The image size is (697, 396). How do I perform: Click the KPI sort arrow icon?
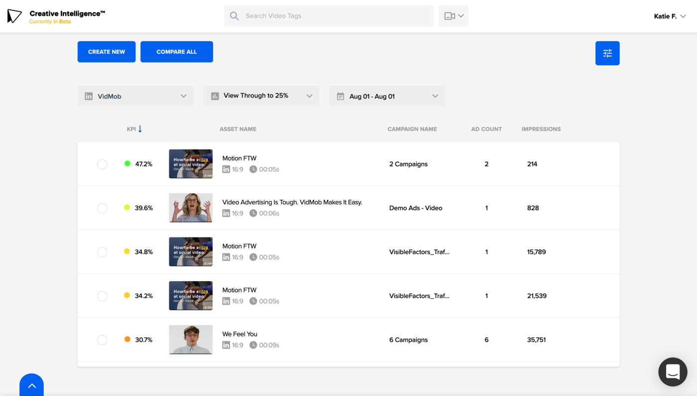[x=140, y=129]
